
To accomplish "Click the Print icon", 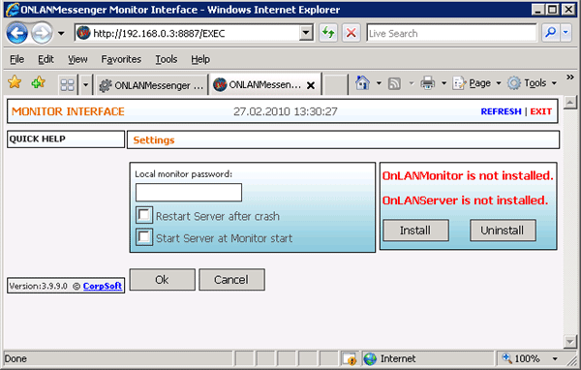I will (x=427, y=83).
